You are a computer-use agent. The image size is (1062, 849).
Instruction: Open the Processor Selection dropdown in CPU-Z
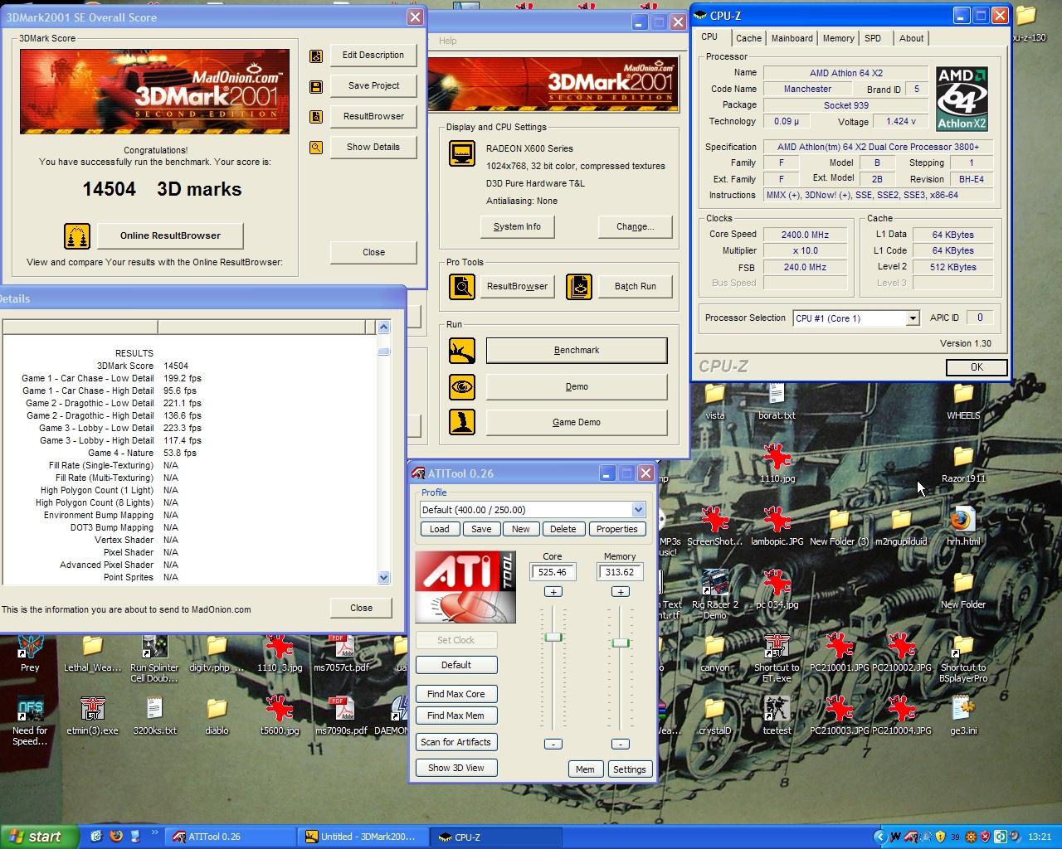coord(913,318)
